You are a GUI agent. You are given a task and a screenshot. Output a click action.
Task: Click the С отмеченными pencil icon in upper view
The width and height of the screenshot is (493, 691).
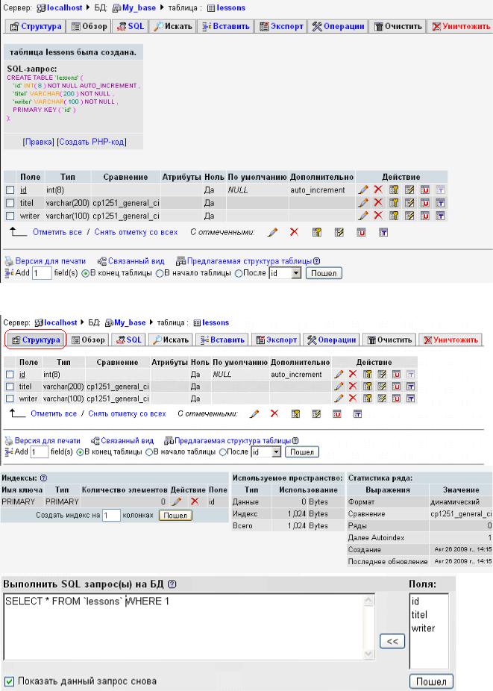tap(273, 232)
